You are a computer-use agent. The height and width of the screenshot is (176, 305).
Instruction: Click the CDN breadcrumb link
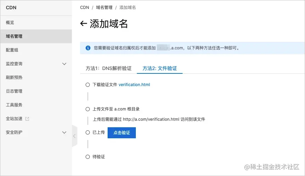point(85,8)
